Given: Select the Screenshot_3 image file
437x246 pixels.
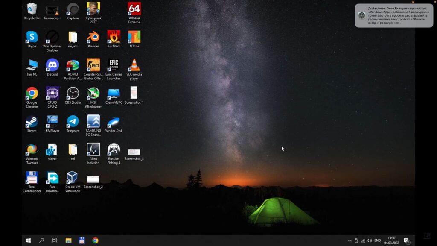Looking at the screenshot, I should point(134,152).
